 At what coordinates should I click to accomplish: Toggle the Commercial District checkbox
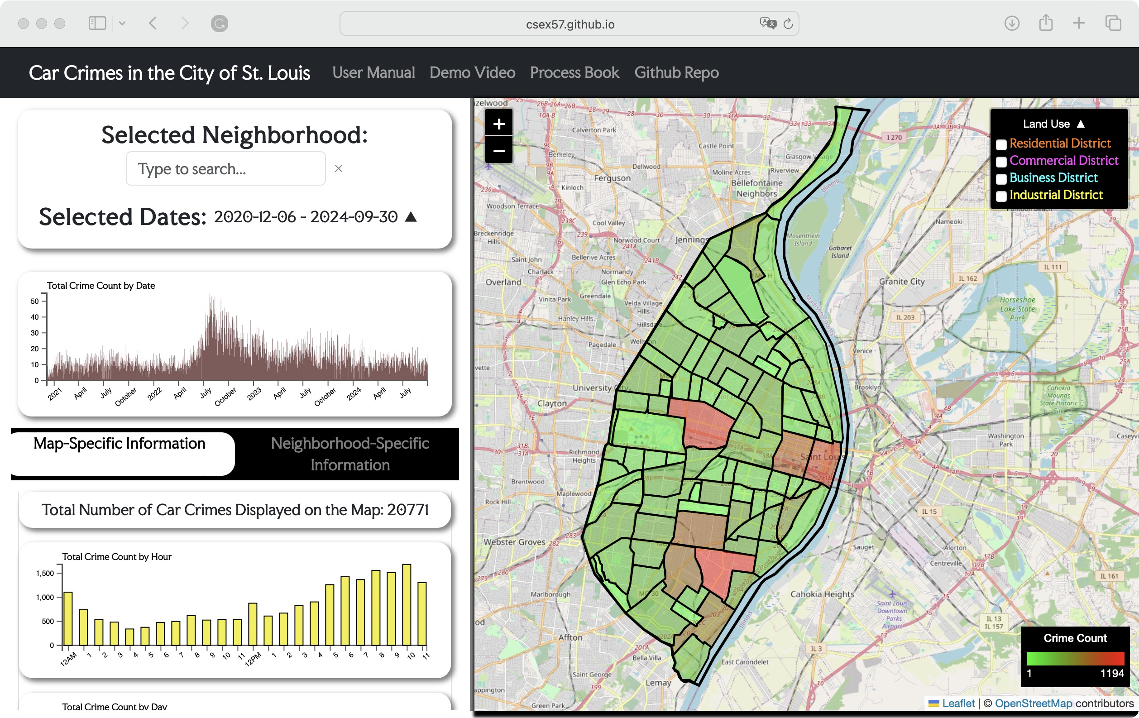tap(1001, 162)
